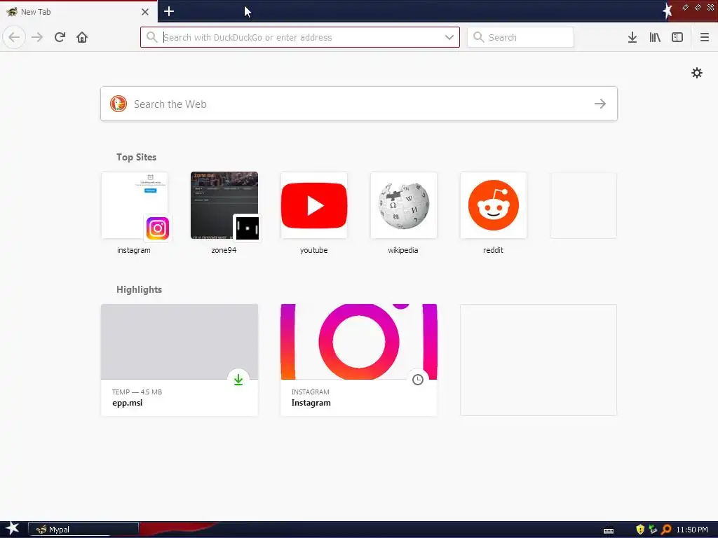Click the toolbar Search box
Image resolution: width=718 pixels, height=538 pixels.
[x=520, y=37]
